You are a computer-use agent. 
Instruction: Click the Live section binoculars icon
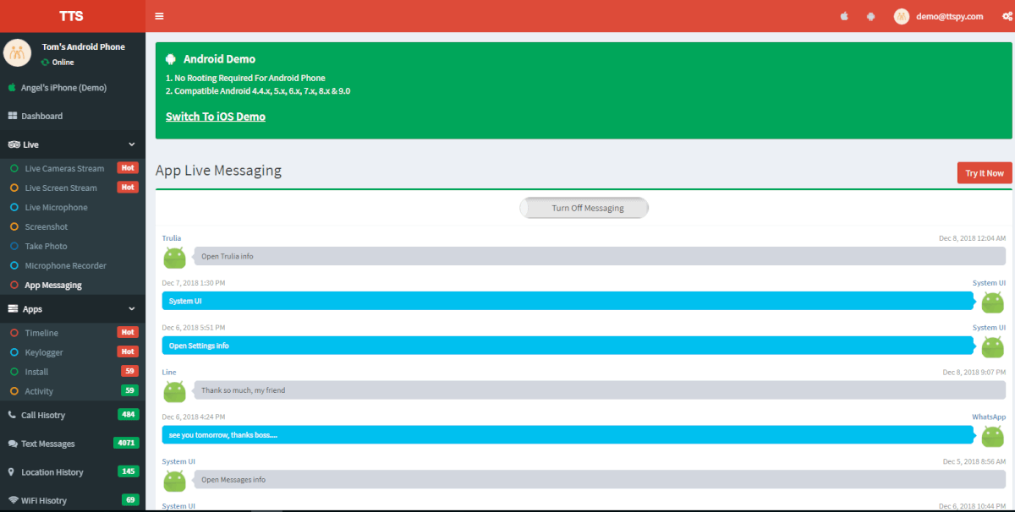14,144
